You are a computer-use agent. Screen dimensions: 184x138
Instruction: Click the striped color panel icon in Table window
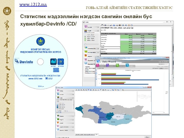coord(86,31)
